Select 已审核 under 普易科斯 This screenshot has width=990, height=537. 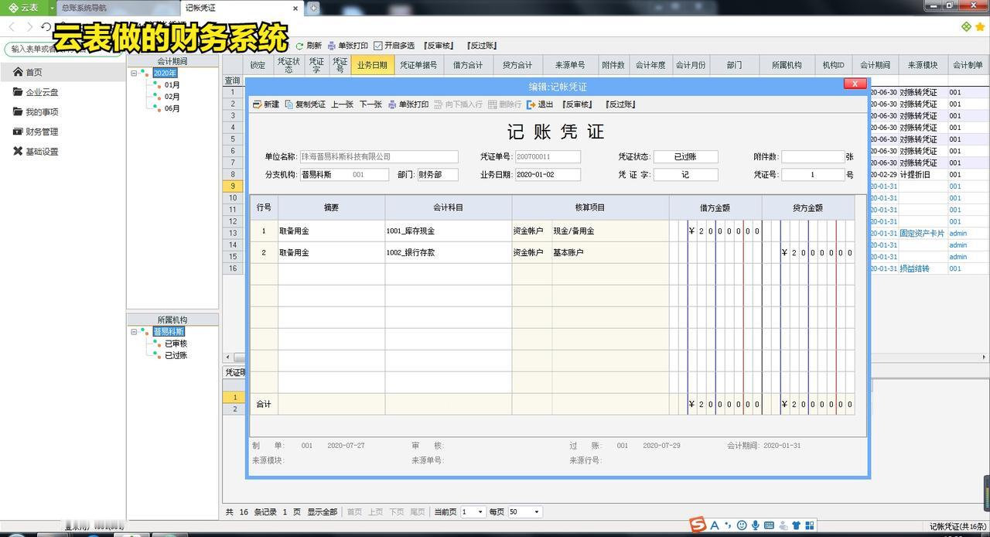[x=176, y=344]
